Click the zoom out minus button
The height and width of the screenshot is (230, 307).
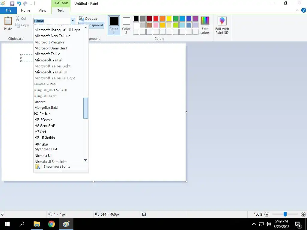tap(267, 214)
